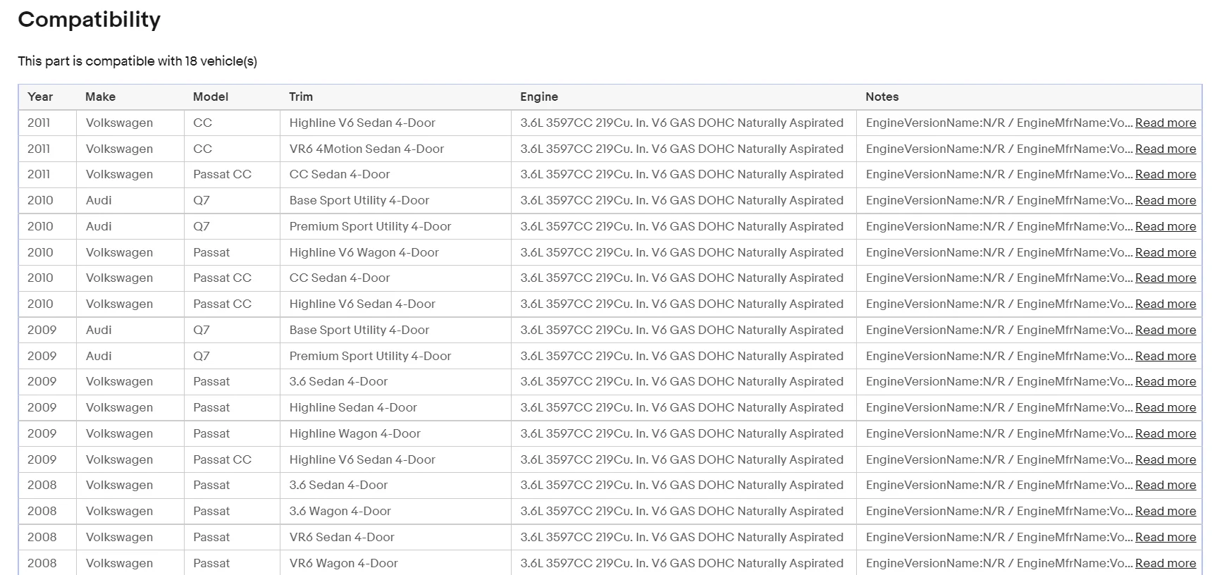Select 'Passat' model in 2009 Highline Wagon row

click(x=211, y=433)
